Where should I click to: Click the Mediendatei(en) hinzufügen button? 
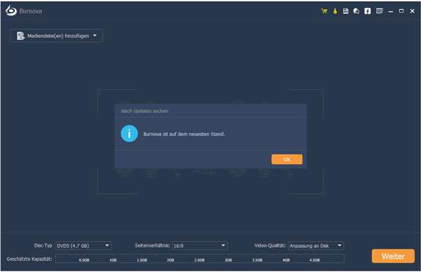[x=56, y=36]
